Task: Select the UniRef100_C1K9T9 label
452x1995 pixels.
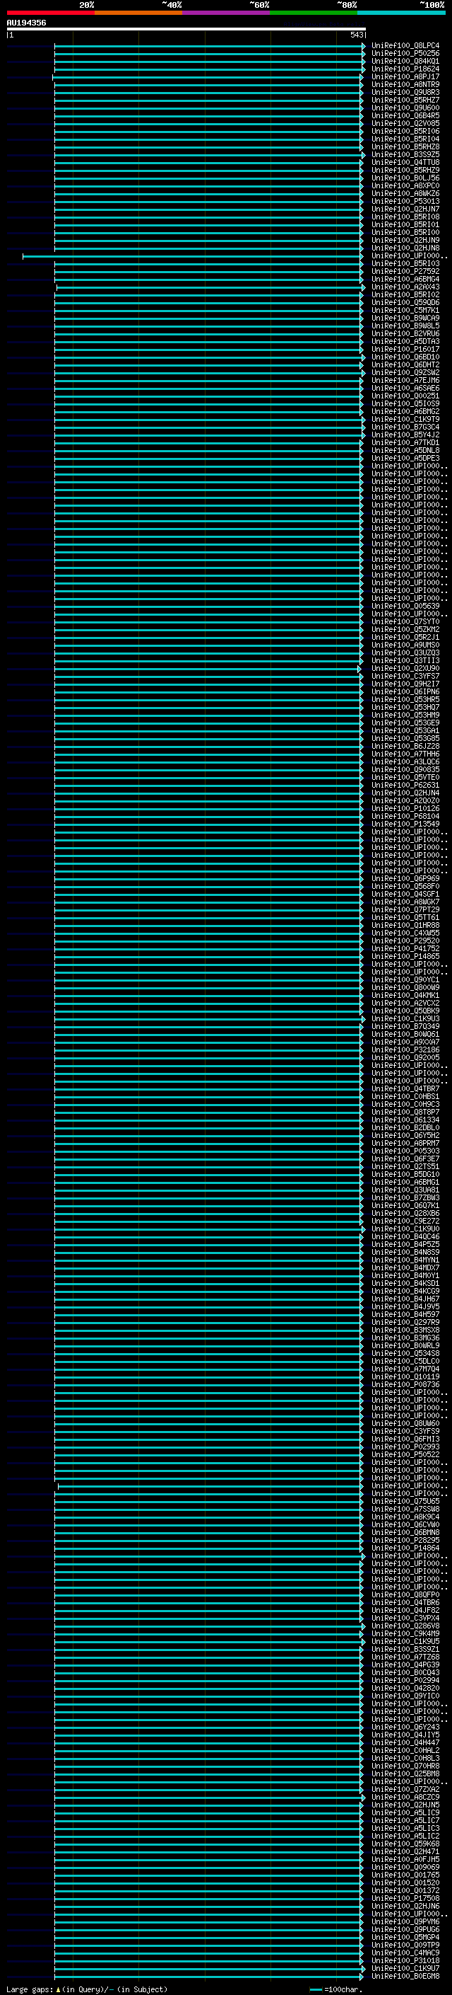Action: 405,419
